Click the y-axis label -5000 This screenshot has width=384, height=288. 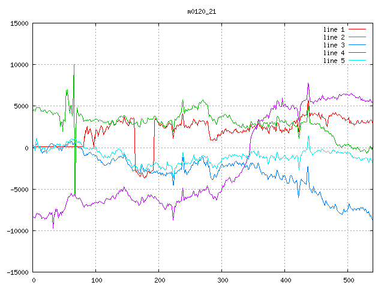pyautogui.click(x=19, y=190)
